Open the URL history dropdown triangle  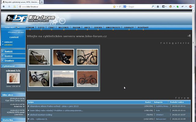(117, 7)
